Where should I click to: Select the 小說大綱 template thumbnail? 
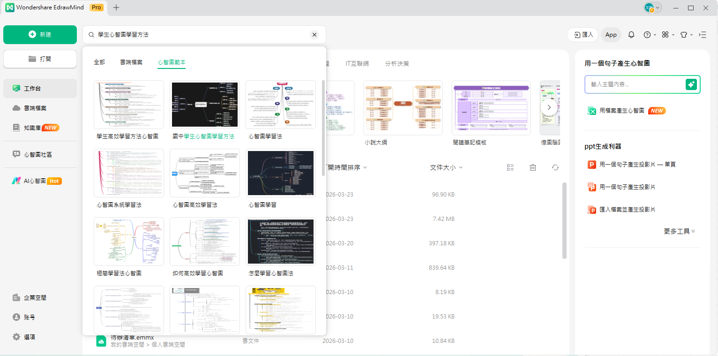coord(403,108)
